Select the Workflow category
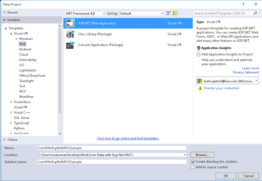The image size is (262, 181). [x=26, y=97]
